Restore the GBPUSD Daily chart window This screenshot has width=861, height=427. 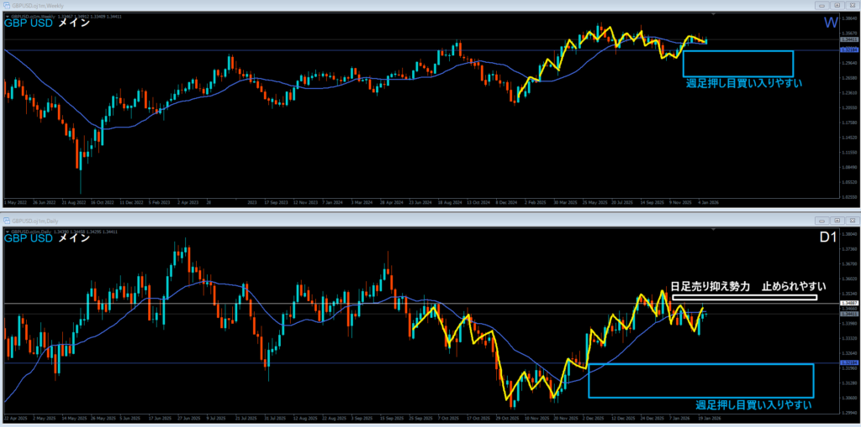point(837,220)
